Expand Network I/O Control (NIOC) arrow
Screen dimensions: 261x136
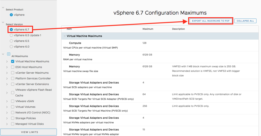click(x=7, y=113)
